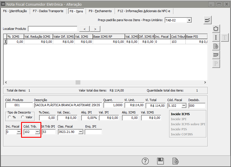Select the 'Valor' discount type radio button
The width and height of the screenshot is (231, 167).
[22, 117]
